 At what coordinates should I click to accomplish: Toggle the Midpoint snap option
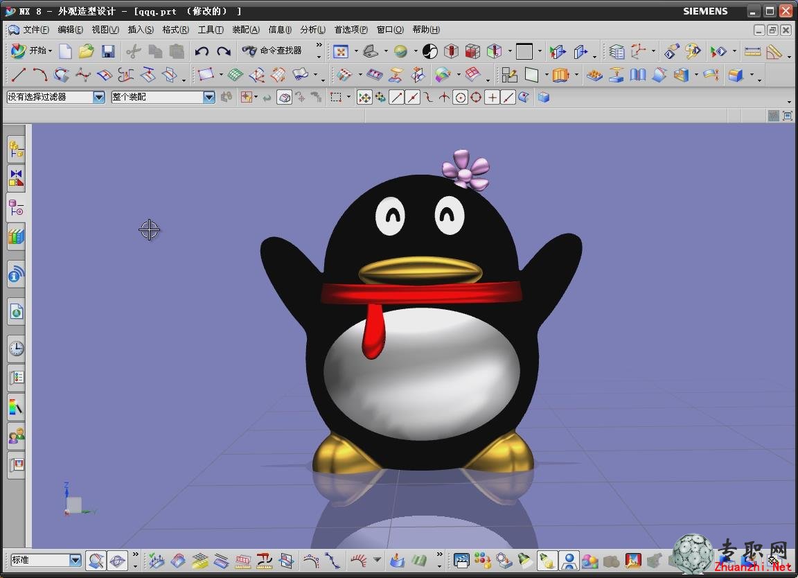click(413, 97)
